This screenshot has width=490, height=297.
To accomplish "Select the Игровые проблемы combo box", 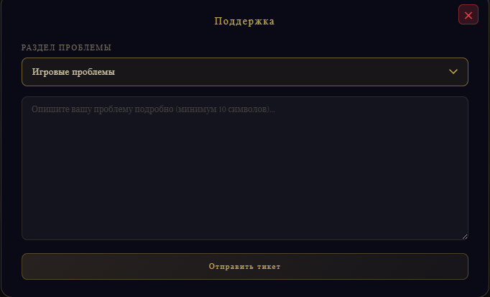I will pyautogui.click(x=244, y=72).
